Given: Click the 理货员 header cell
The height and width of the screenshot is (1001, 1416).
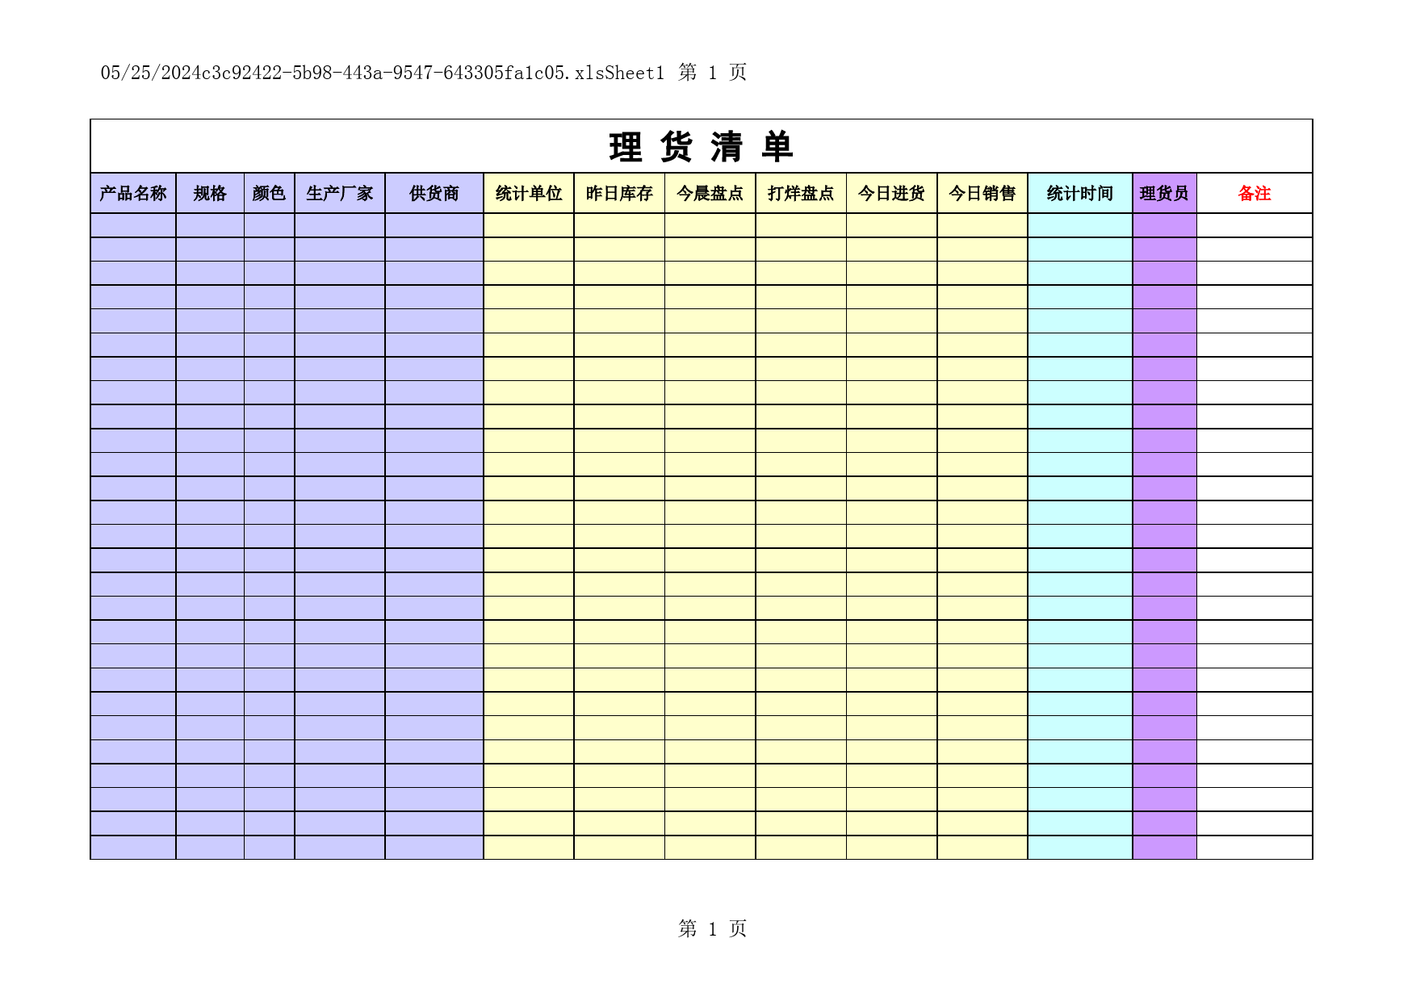Looking at the screenshot, I should (1165, 193).
